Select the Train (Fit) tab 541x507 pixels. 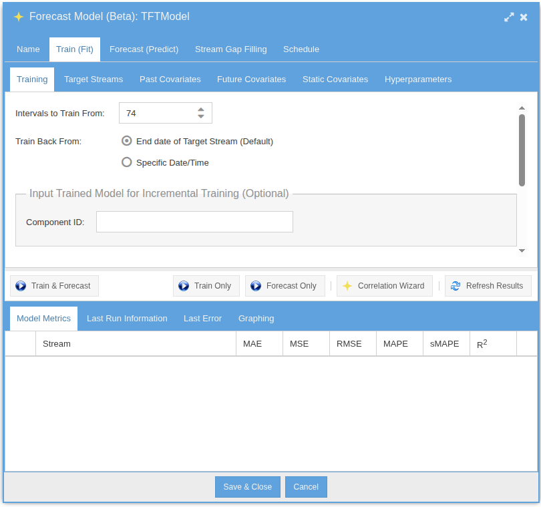pyautogui.click(x=75, y=49)
